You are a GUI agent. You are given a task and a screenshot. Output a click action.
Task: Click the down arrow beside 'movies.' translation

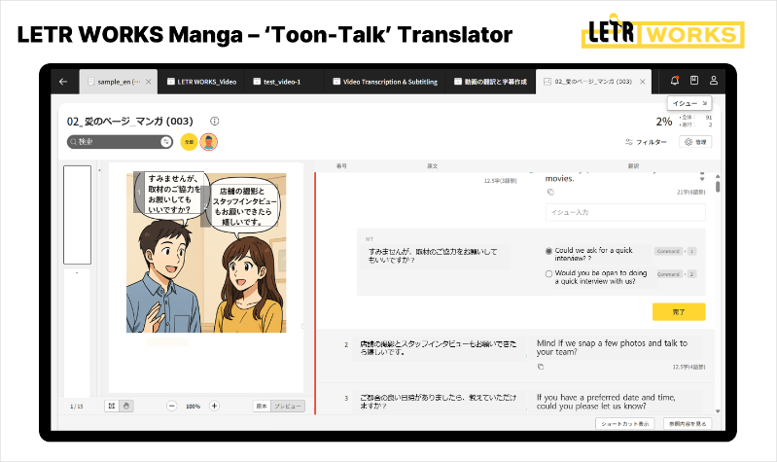click(702, 178)
